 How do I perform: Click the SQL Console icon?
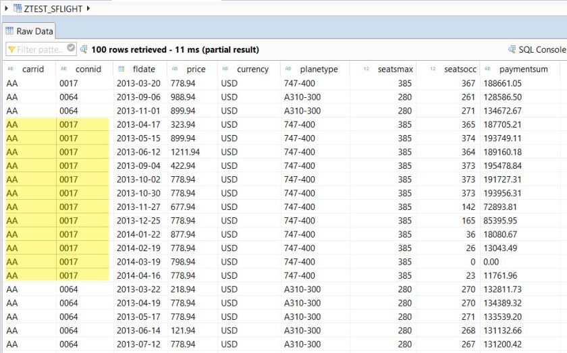pos(512,49)
